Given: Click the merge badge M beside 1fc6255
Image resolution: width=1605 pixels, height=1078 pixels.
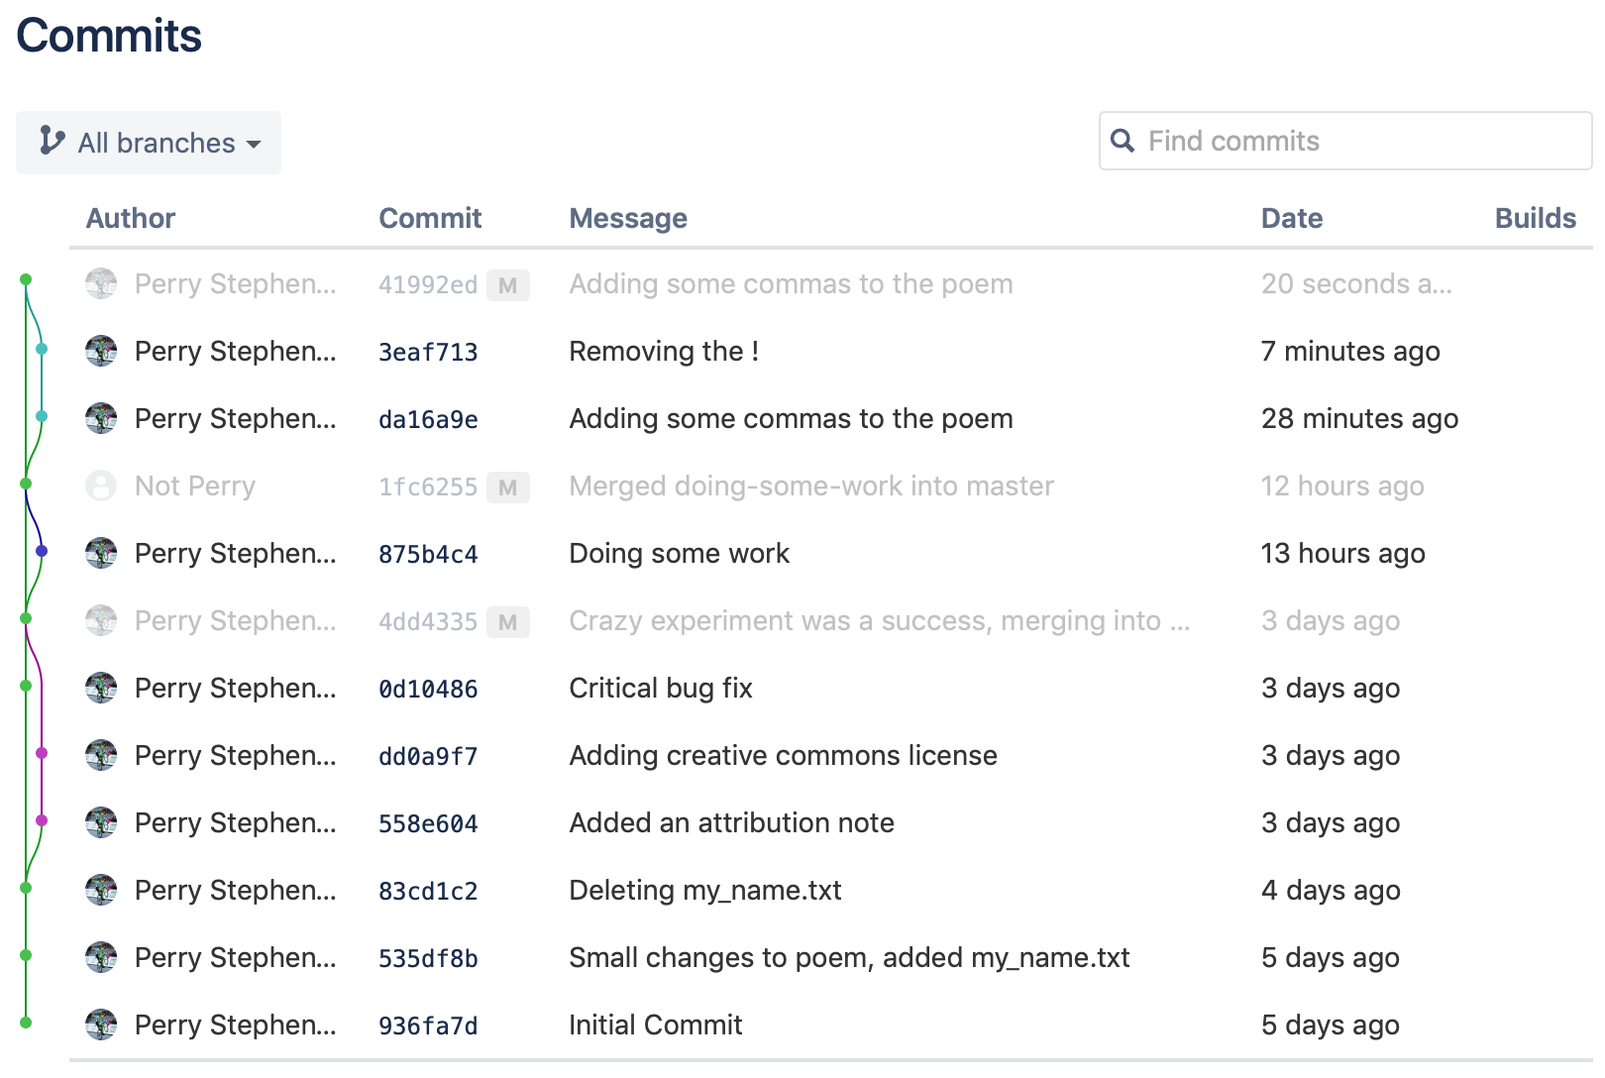Looking at the screenshot, I should (x=508, y=487).
